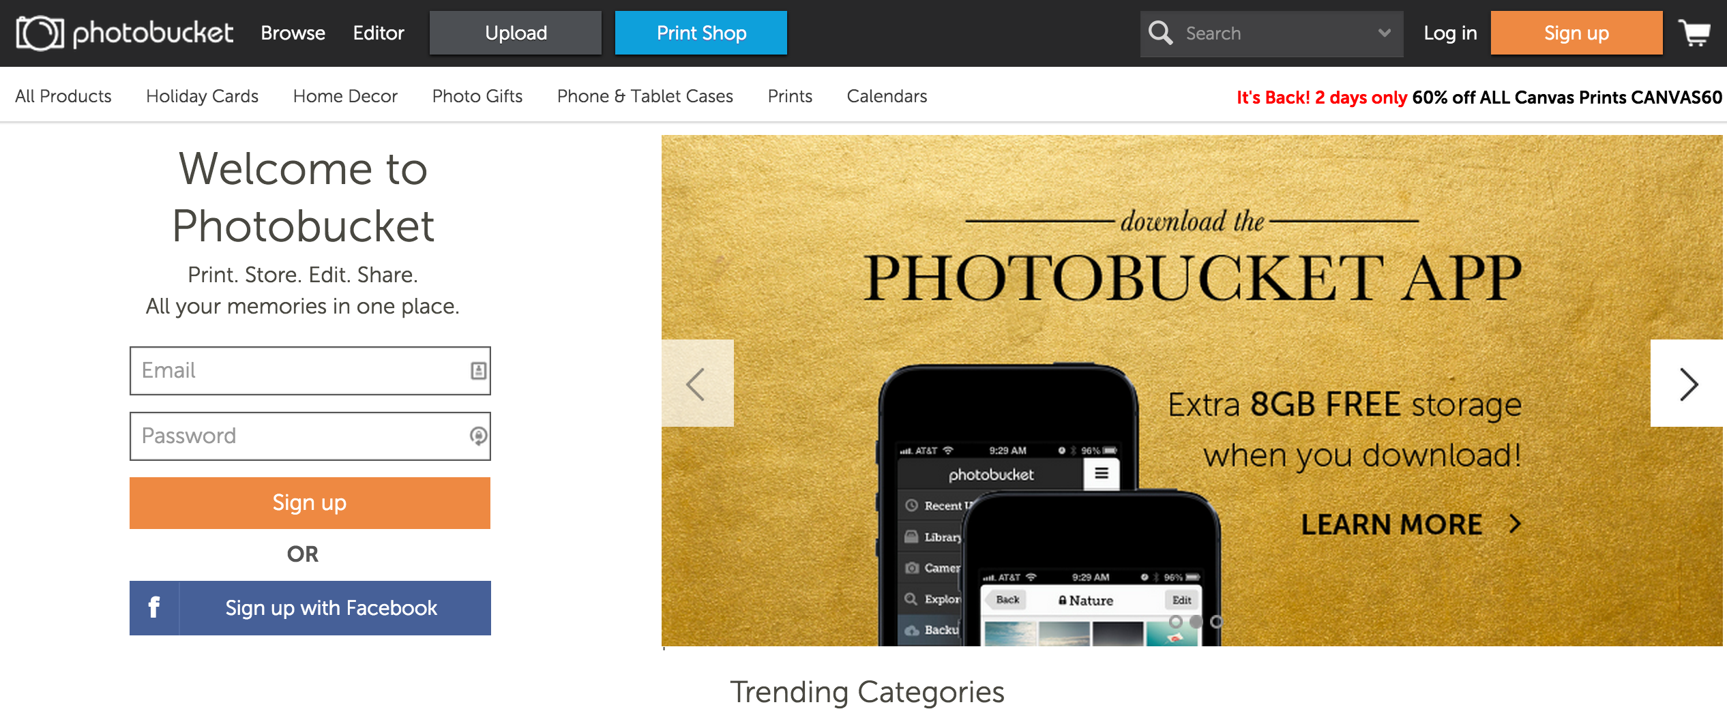Open the shopping cart icon
This screenshot has width=1727, height=724.
(1695, 33)
